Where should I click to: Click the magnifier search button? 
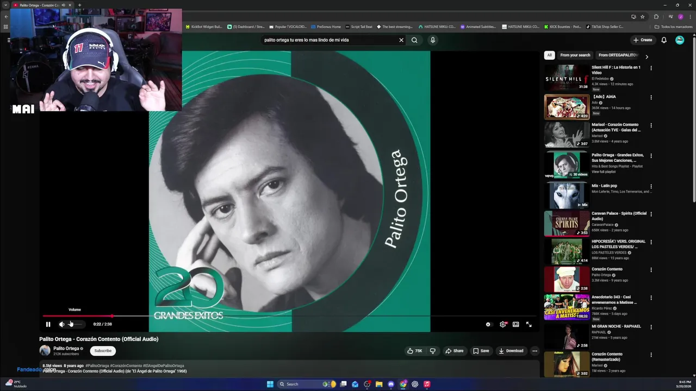coord(414,40)
